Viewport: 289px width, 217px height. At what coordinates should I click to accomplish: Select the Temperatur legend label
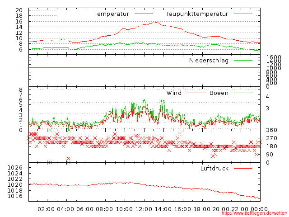(112, 14)
